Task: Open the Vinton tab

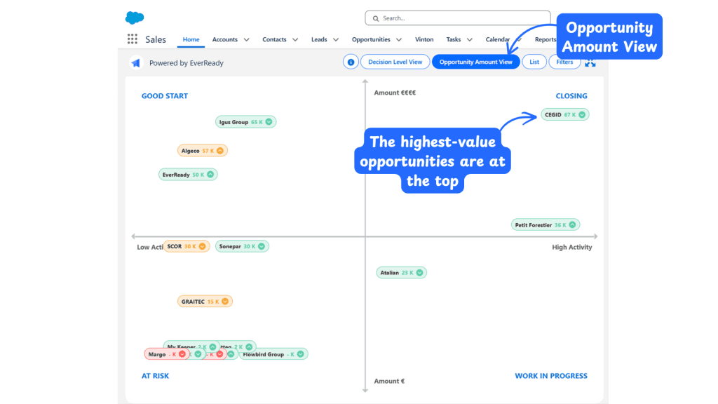Action: 424,39
